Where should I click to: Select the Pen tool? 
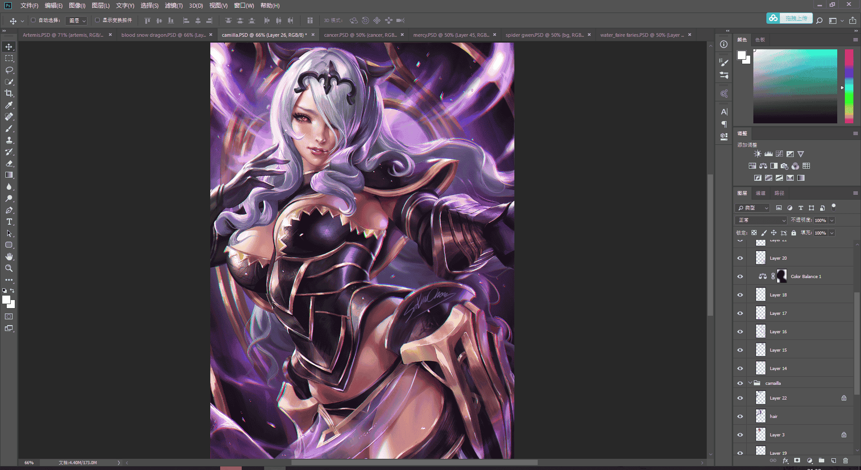pyautogui.click(x=9, y=210)
